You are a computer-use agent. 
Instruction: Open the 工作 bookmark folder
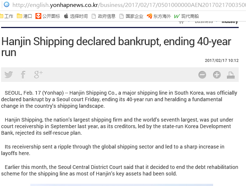7,16
